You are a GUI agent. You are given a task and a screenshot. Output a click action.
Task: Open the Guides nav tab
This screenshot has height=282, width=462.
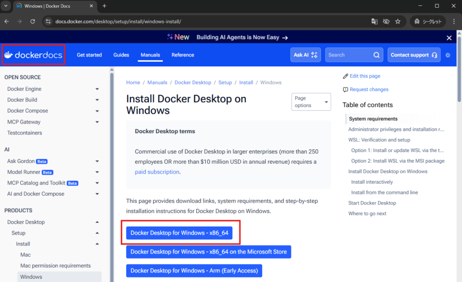click(x=121, y=55)
